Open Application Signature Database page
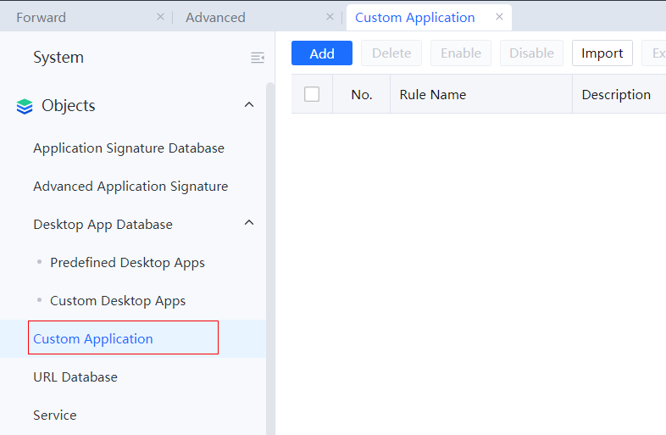The width and height of the screenshot is (666, 435). [x=129, y=148]
